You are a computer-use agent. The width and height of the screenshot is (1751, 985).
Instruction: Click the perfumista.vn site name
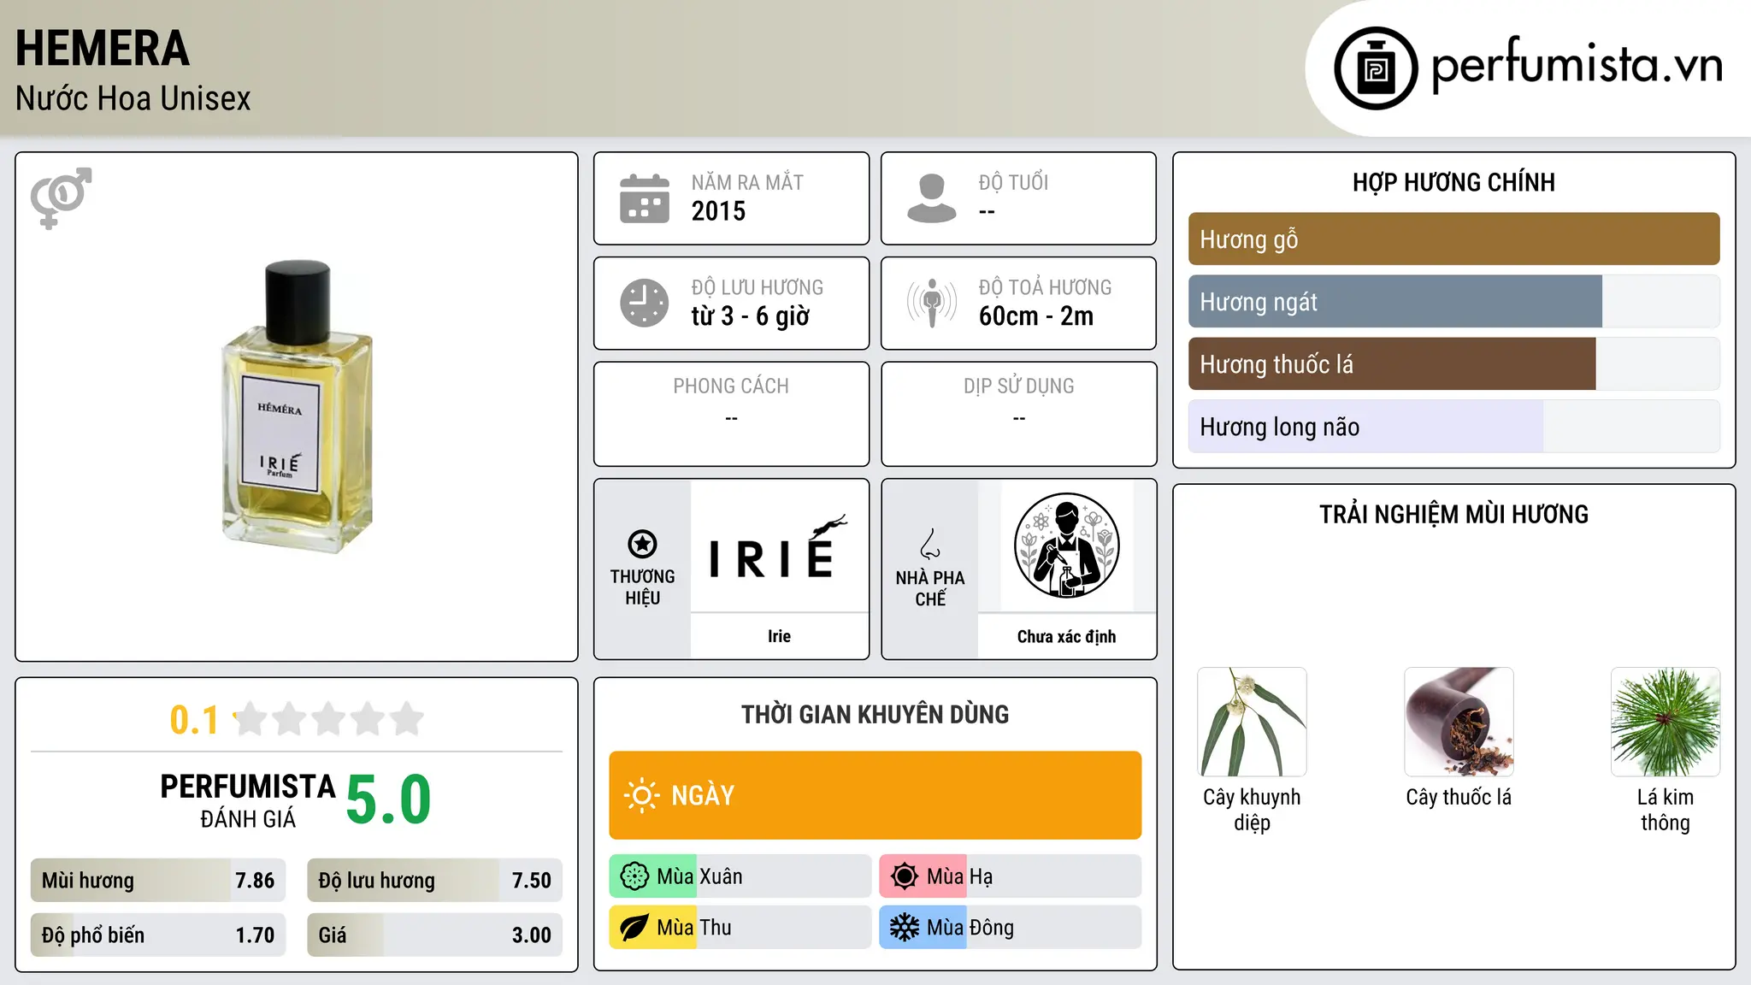pyautogui.click(x=1577, y=66)
